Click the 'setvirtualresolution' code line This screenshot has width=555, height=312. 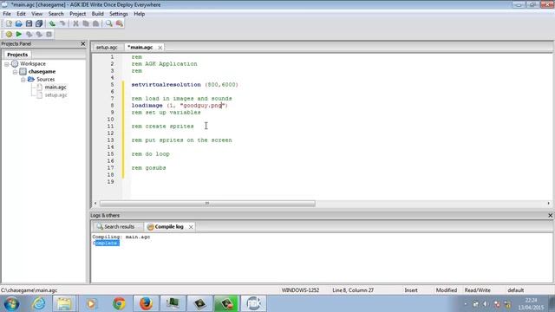tap(185, 85)
